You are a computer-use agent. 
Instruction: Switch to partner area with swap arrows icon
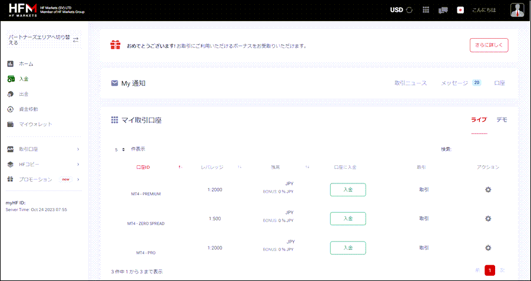click(x=75, y=39)
